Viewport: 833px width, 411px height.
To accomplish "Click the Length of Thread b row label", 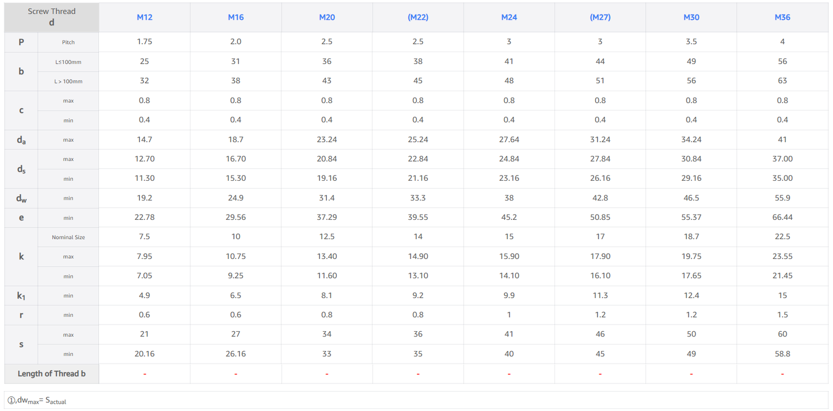I will 52,373.
